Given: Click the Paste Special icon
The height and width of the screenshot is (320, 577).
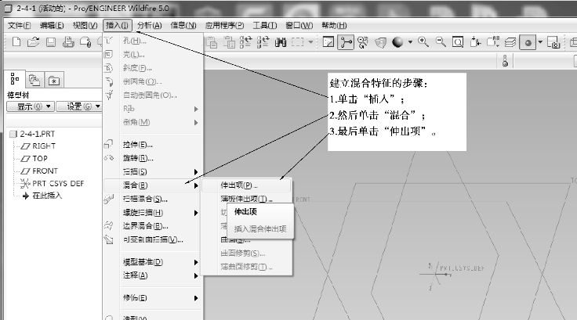Looking at the screenshot, I should pyautogui.click(x=229, y=42).
